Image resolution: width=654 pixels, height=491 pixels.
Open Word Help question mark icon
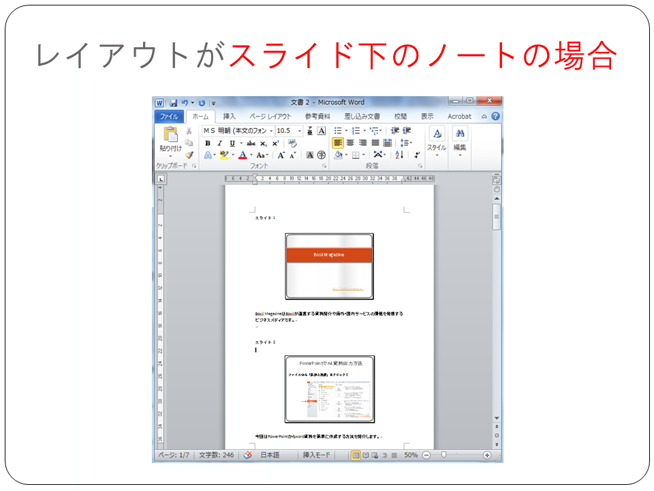point(495,117)
